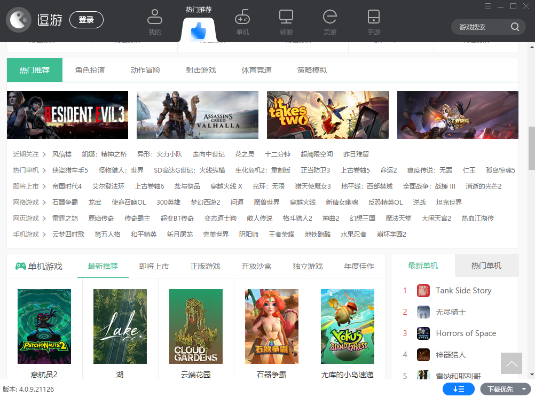535x397 pixels.
Task: Click the Horrors of Space icon
Action: click(x=423, y=333)
